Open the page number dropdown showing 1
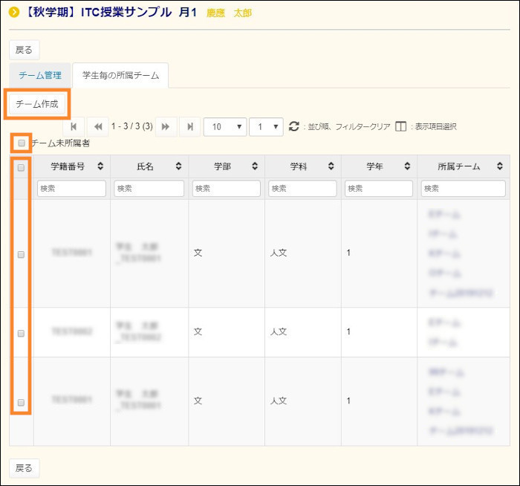Image resolution: width=520 pixels, height=486 pixels. pos(266,126)
